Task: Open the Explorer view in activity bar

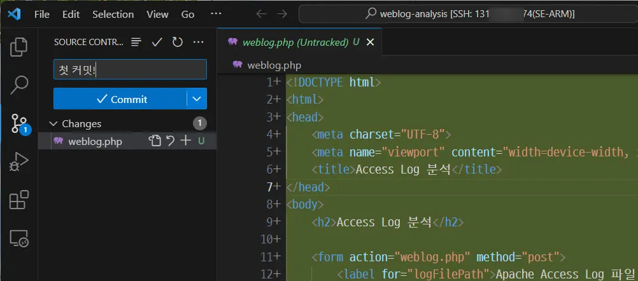Action: coord(18,46)
